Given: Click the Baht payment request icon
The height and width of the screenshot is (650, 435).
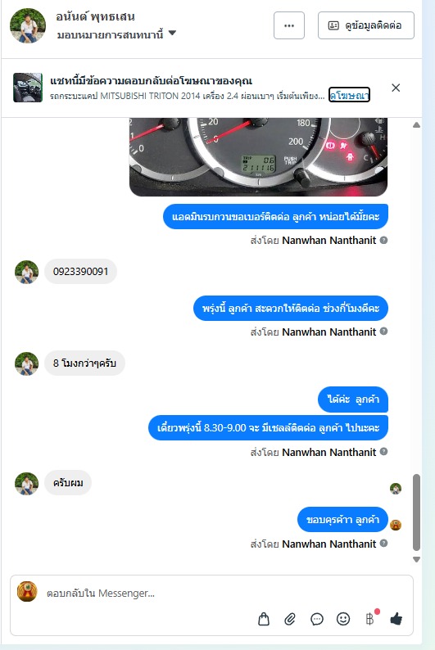Looking at the screenshot, I should tap(370, 619).
